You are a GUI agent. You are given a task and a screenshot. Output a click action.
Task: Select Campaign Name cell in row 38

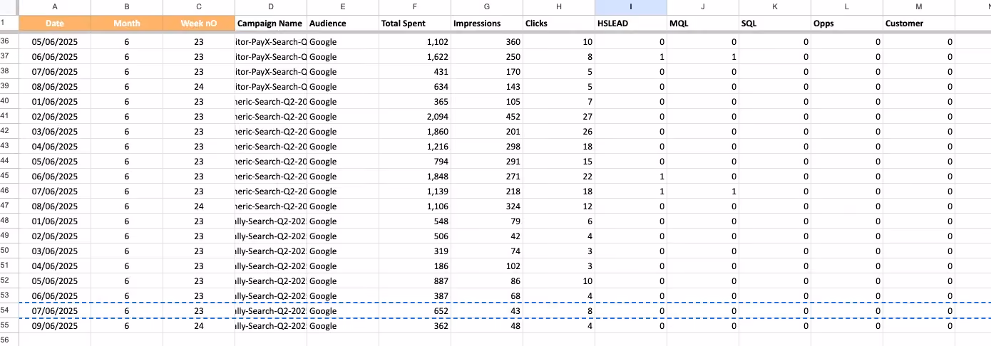tap(271, 72)
